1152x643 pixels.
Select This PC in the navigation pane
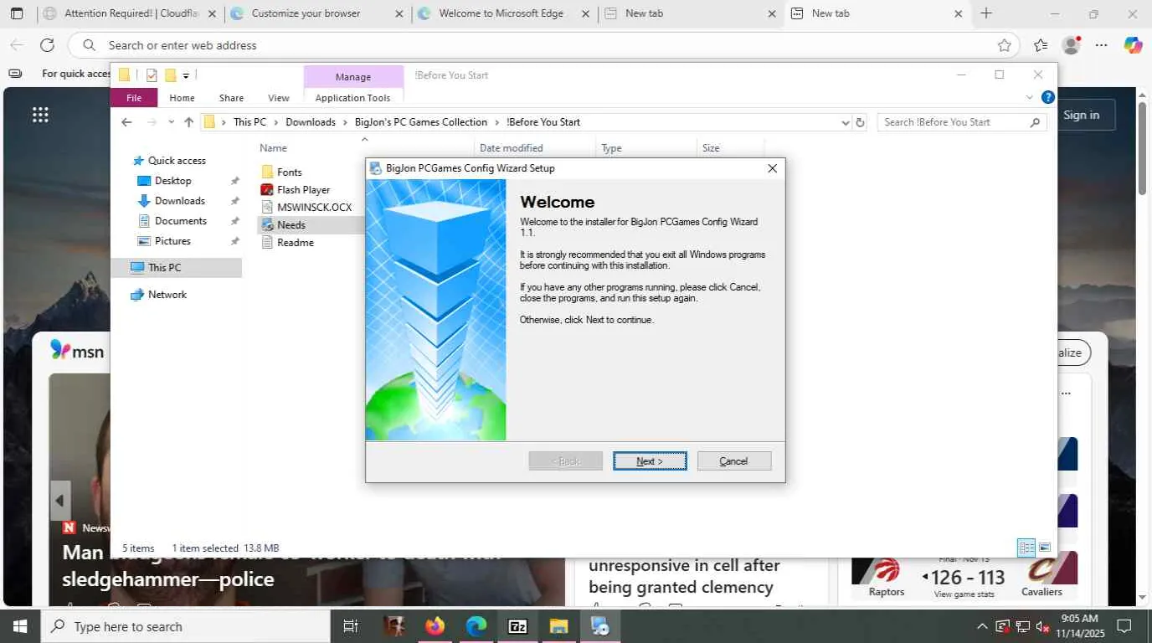pos(164,268)
